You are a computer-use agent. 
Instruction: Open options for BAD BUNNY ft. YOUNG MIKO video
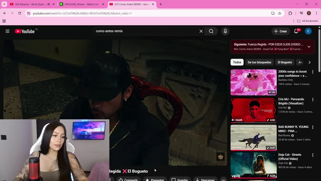point(313,127)
